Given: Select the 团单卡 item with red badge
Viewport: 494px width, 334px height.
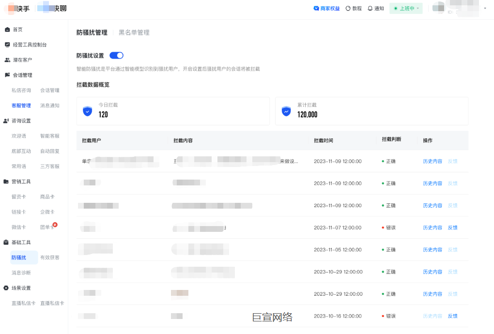Looking at the screenshot, I should [47, 227].
